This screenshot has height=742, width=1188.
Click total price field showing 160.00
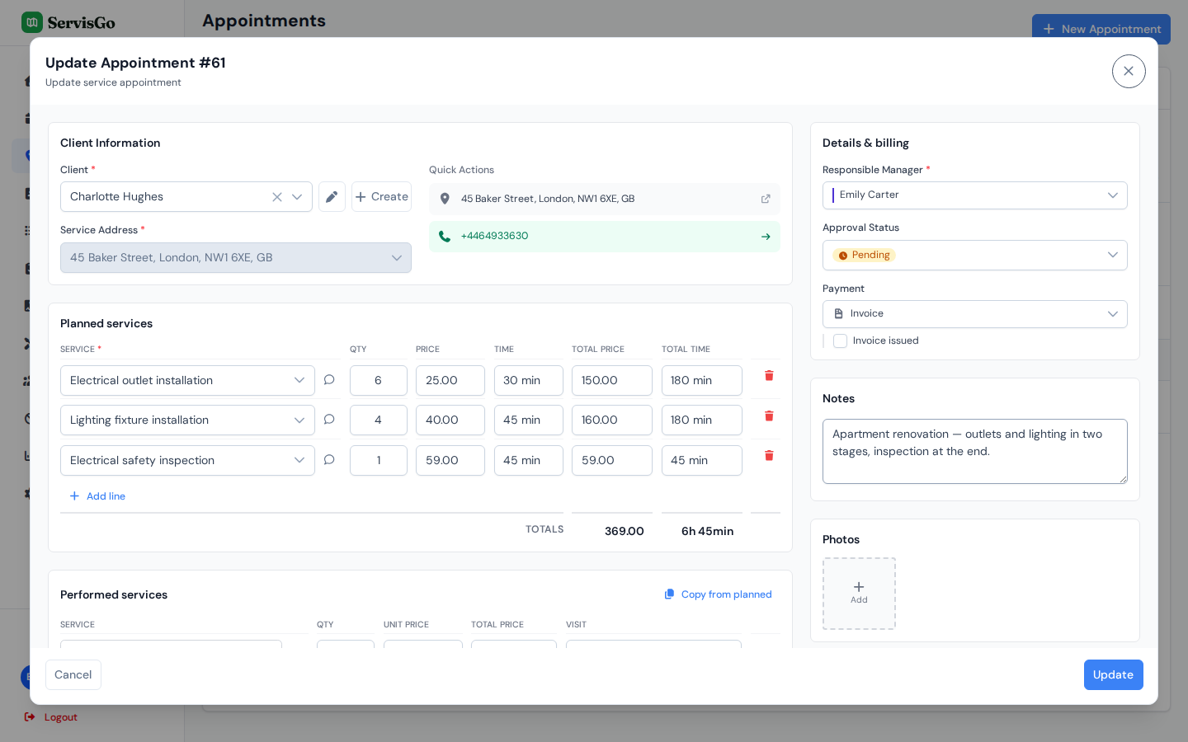tap(612, 420)
